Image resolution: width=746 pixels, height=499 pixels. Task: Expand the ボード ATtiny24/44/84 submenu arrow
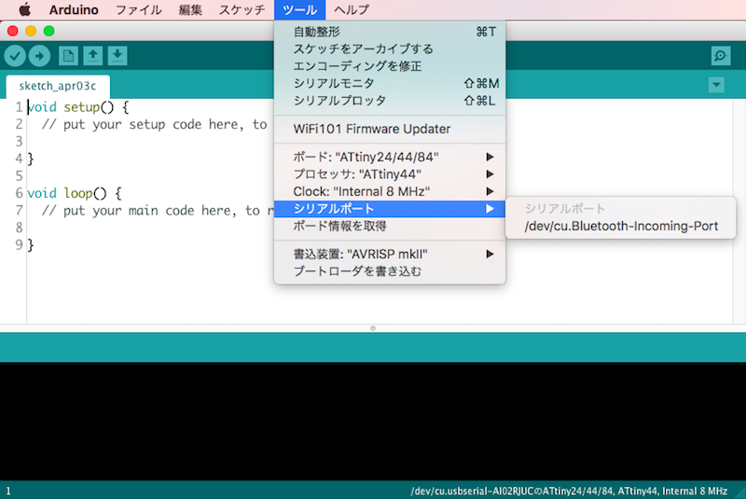click(x=490, y=157)
